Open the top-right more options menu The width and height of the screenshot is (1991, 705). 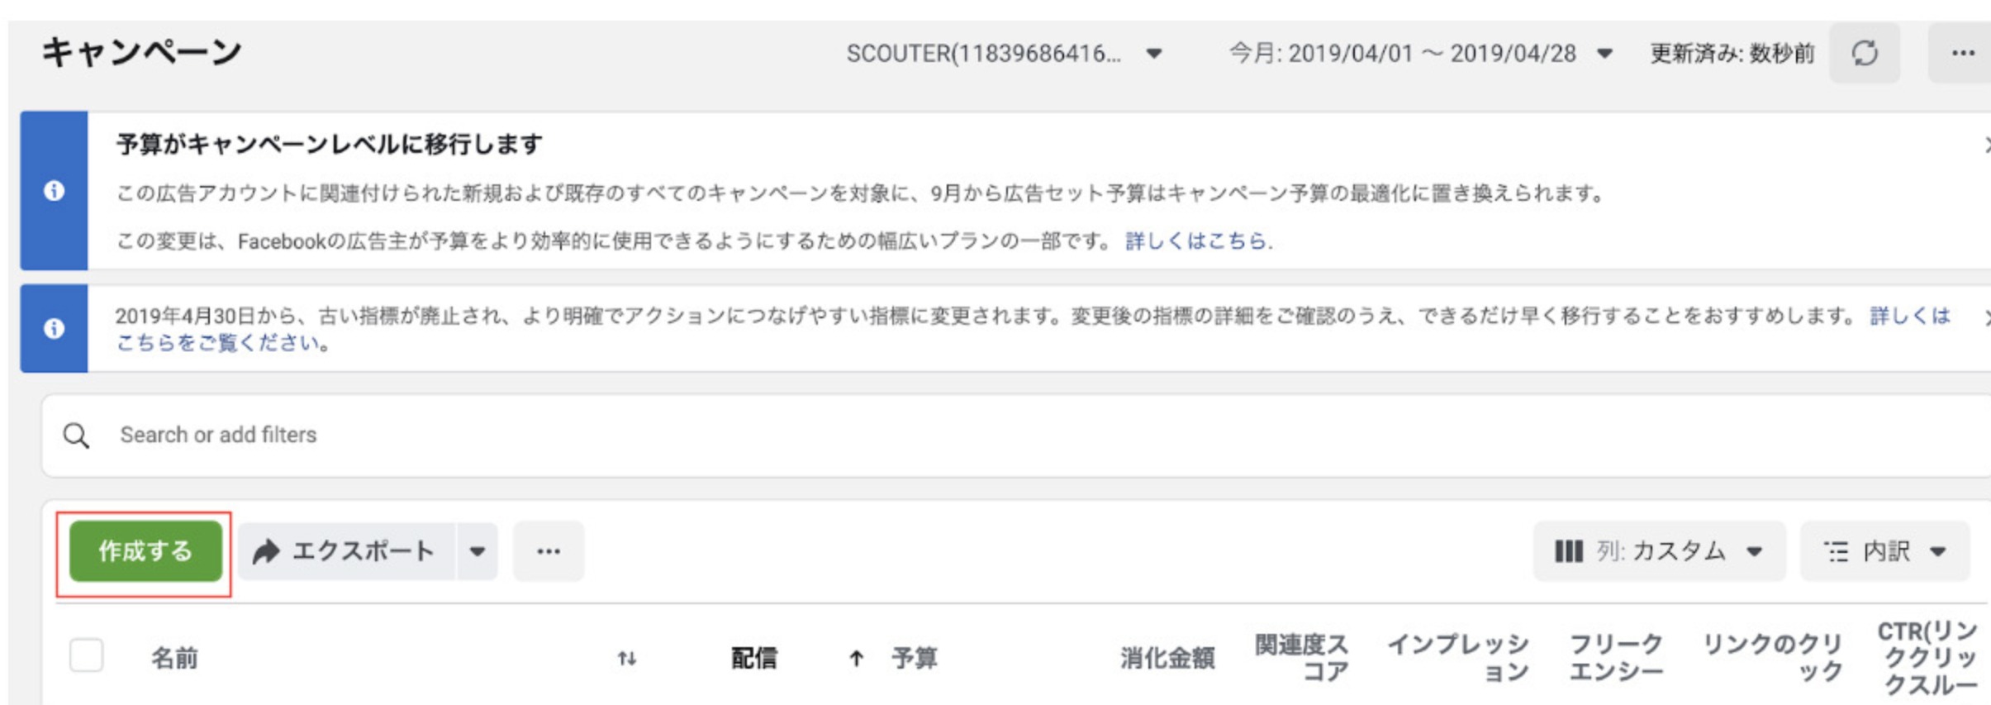tap(1962, 54)
